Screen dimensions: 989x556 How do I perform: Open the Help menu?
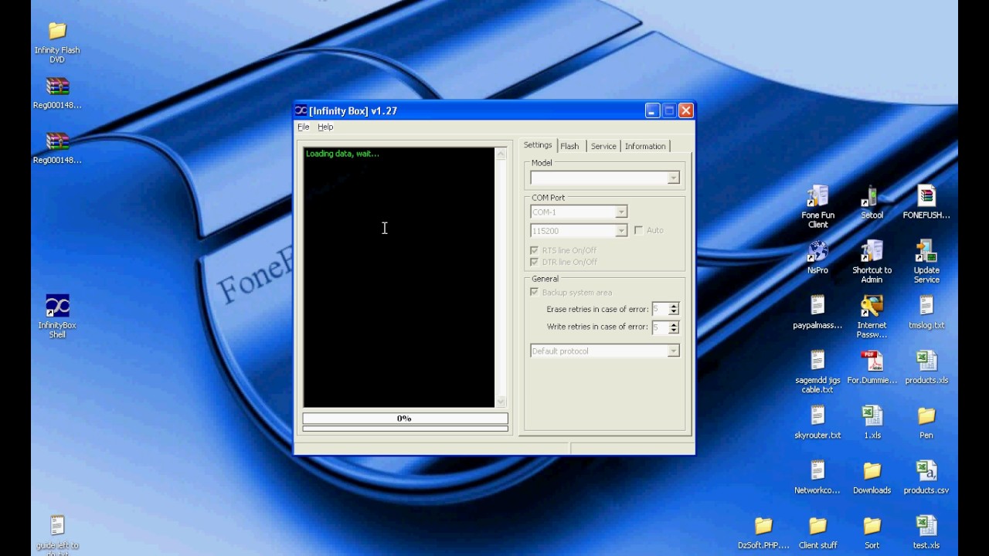[x=325, y=127]
